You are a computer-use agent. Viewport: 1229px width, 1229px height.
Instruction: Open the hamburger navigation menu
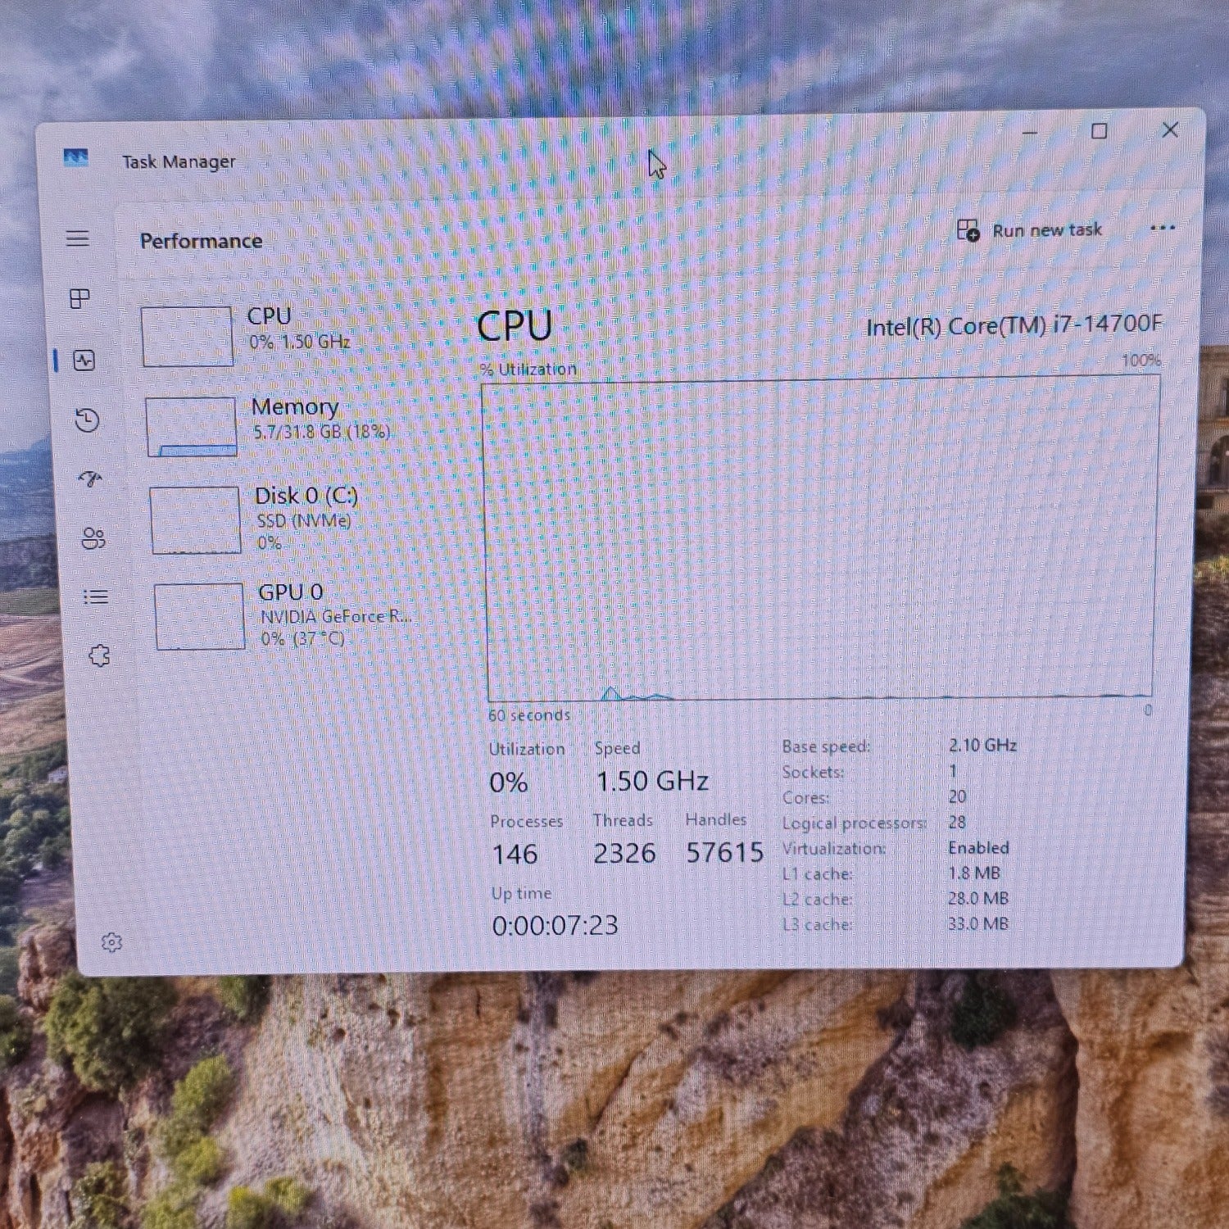click(78, 238)
